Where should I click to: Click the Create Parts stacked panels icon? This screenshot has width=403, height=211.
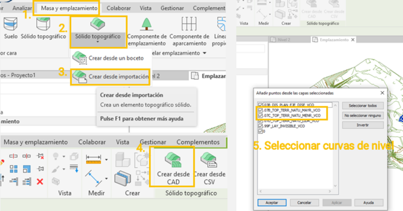tap(122, 179)
